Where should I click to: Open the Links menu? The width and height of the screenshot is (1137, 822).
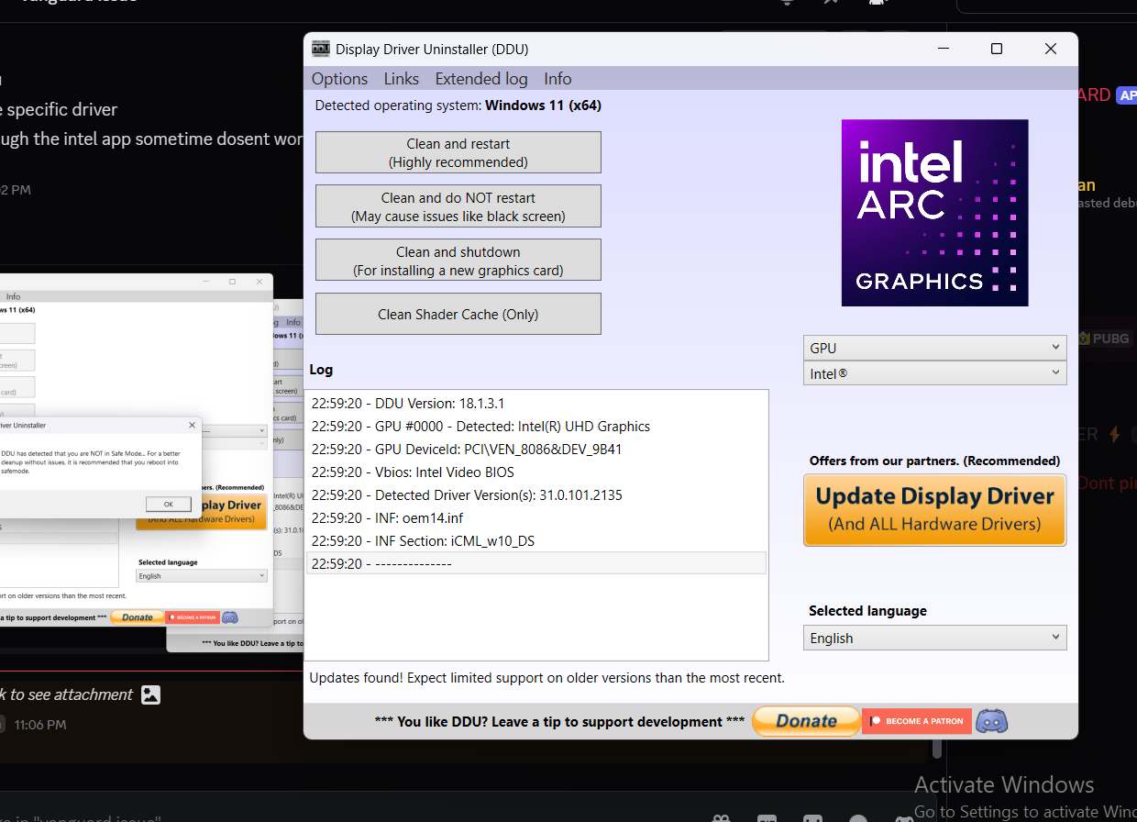(x=402, y=79)
